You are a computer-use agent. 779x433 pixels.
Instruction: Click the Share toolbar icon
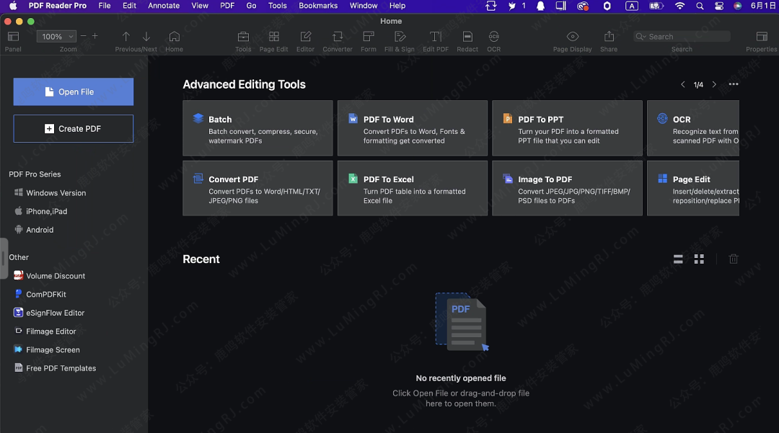609,37
